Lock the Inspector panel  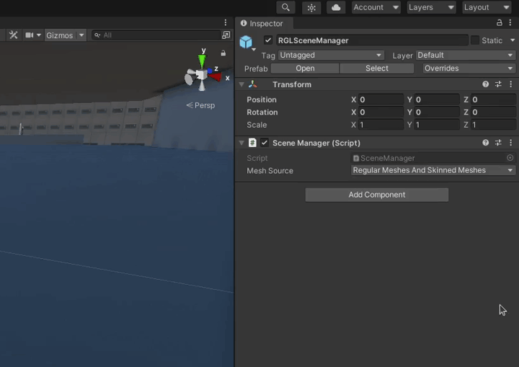[x=499, y=22]
